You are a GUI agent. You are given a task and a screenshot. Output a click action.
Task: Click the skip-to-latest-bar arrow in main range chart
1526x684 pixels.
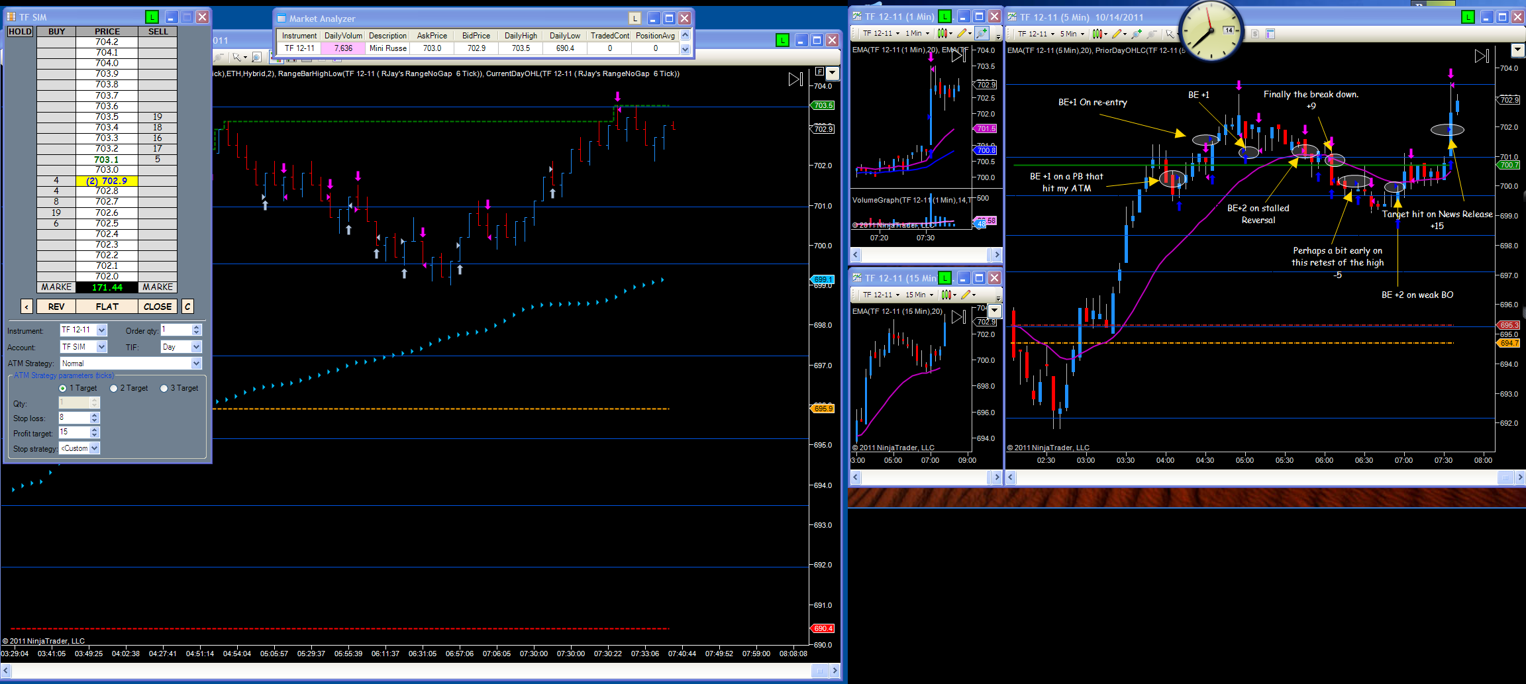click(x=795, y=79)
